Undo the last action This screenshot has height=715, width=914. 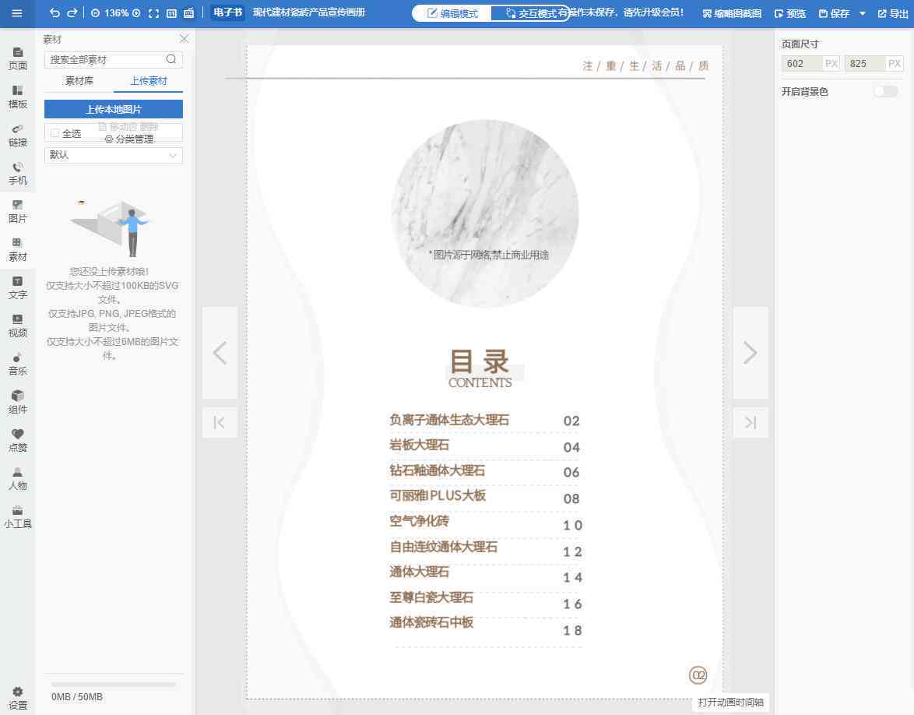[x=54, y=12]
